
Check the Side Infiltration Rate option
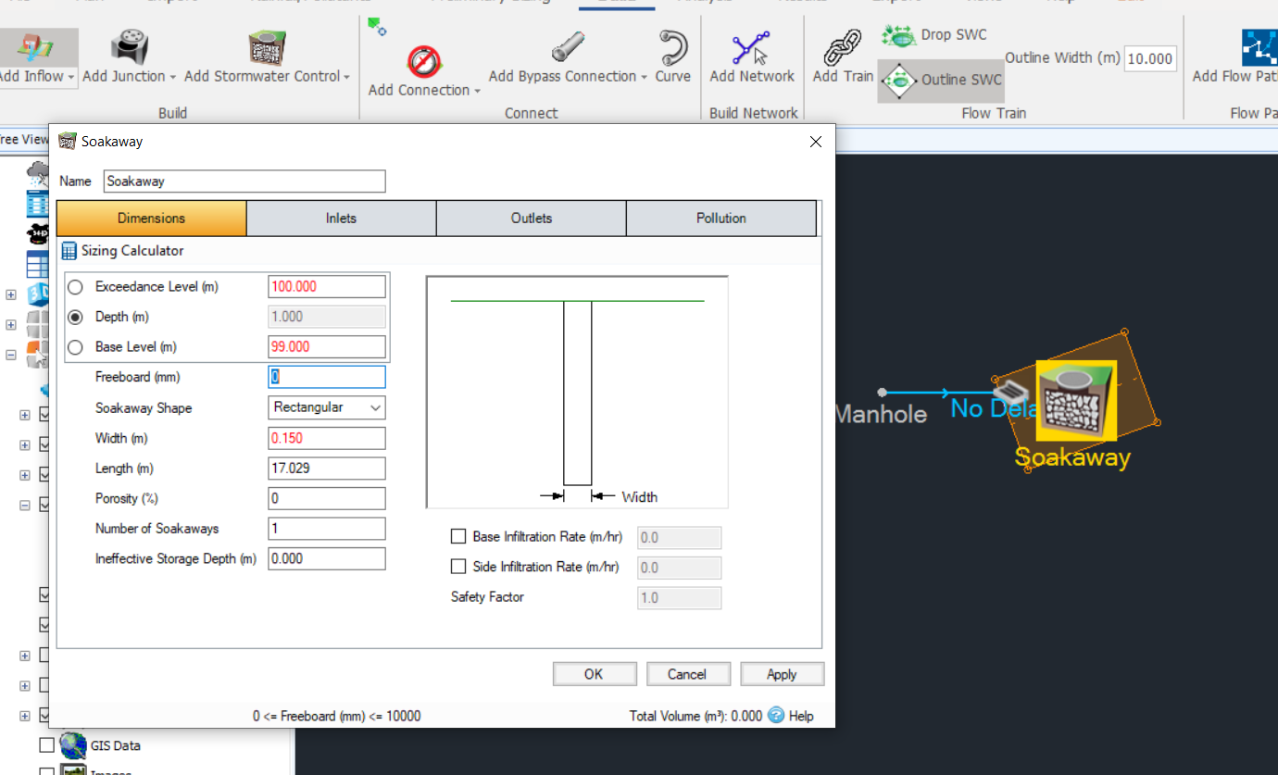pyautogui.click(x=458, y=567)
